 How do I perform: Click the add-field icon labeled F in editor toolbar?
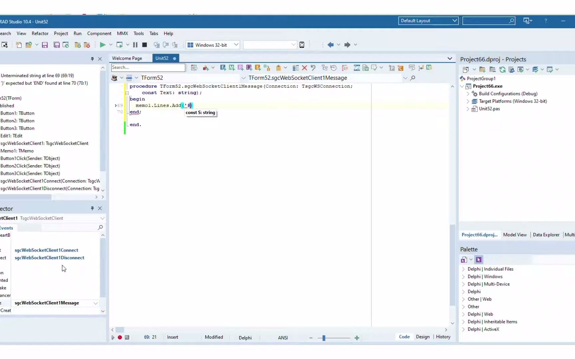click(x=223, y=68)
